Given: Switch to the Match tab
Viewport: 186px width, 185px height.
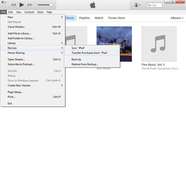Looking at the screenshot, I should click(x=99, y=18).
